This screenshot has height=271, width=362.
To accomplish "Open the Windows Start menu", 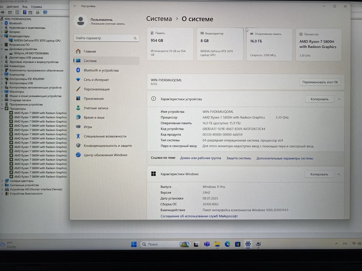I will (134, 245).
